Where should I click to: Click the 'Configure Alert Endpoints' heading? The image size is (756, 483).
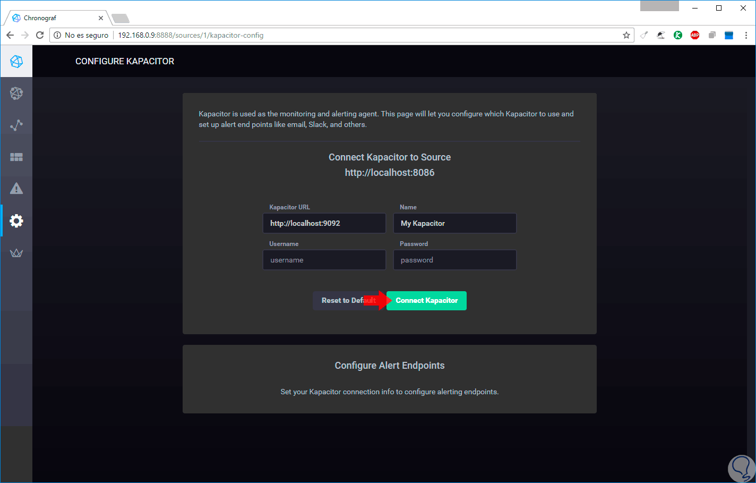pos(390,366)
